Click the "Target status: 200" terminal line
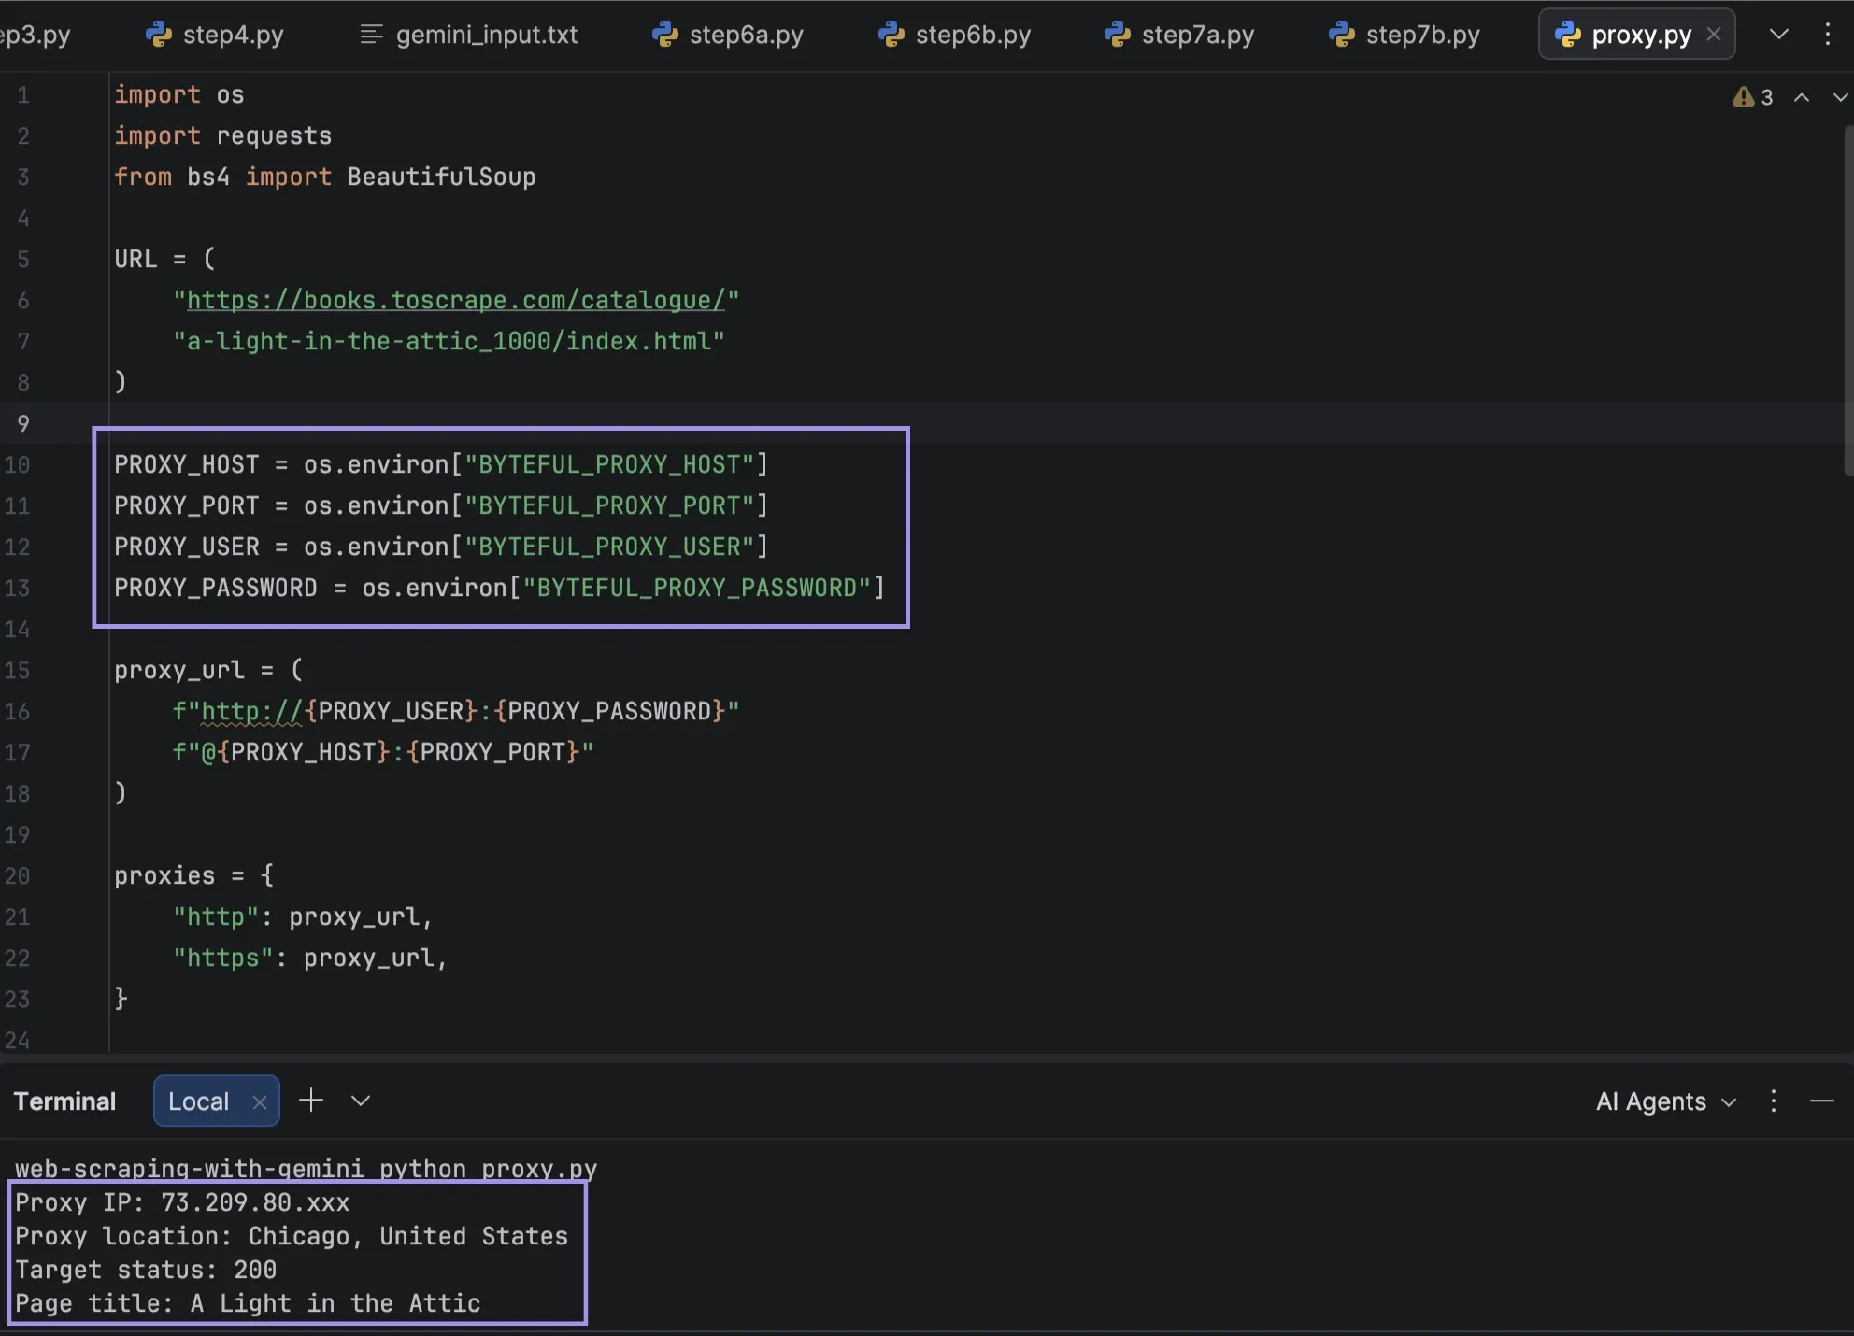Screen dimensions: 1854x1336 [x=146, y=1270]
